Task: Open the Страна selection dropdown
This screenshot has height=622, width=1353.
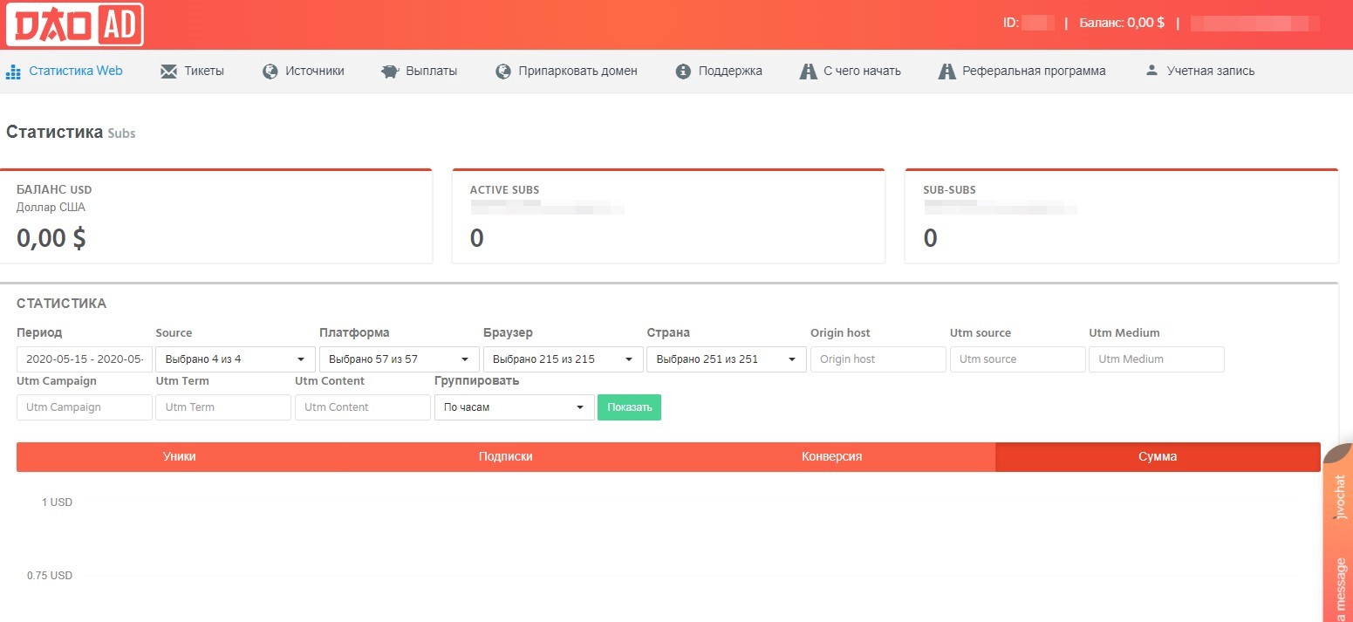Action: [726, 359]
